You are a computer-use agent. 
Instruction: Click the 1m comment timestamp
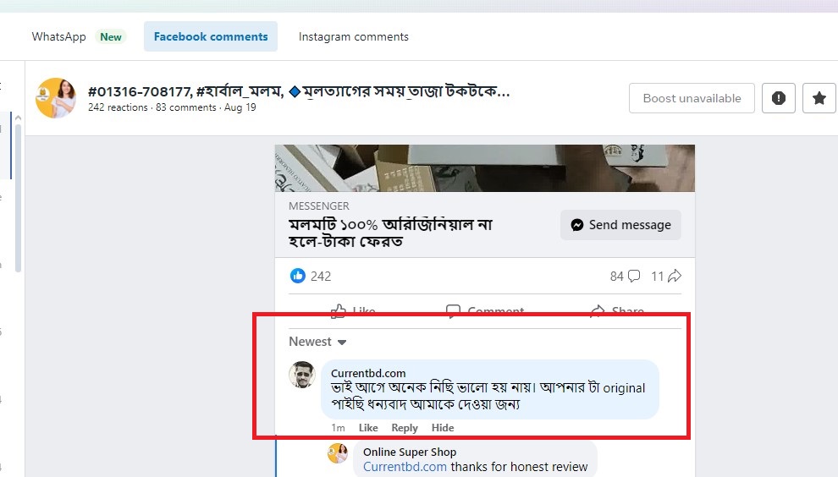[338, 427]
